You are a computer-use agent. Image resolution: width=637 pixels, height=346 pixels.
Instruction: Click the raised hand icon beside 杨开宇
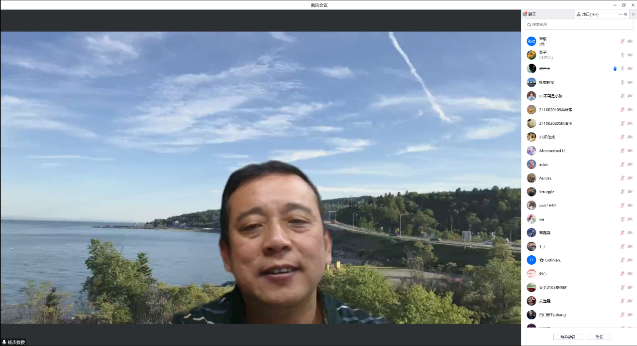click(x=615, y=69)
